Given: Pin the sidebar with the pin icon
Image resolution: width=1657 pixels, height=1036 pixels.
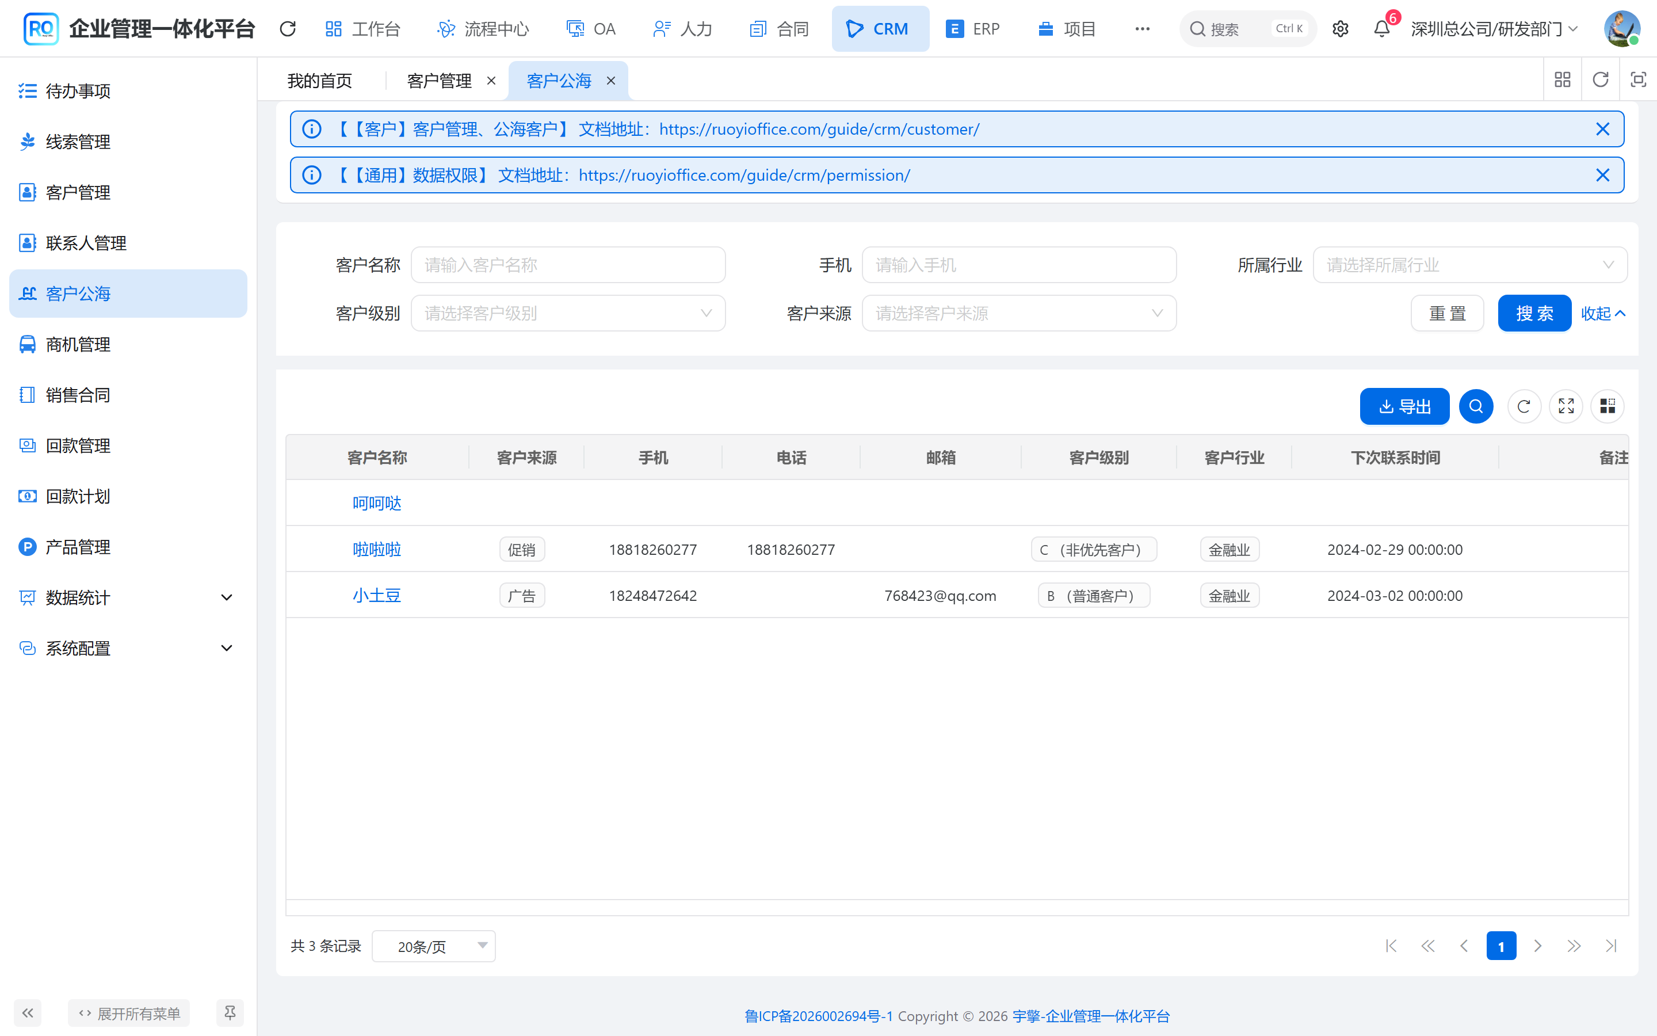Looking at the screenshot, I should pyautogui.click(x=230, y=1013).
